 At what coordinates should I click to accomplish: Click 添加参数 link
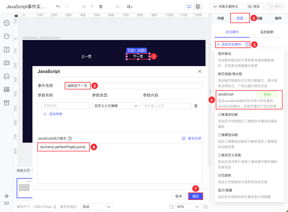click(x=53, y=114)
